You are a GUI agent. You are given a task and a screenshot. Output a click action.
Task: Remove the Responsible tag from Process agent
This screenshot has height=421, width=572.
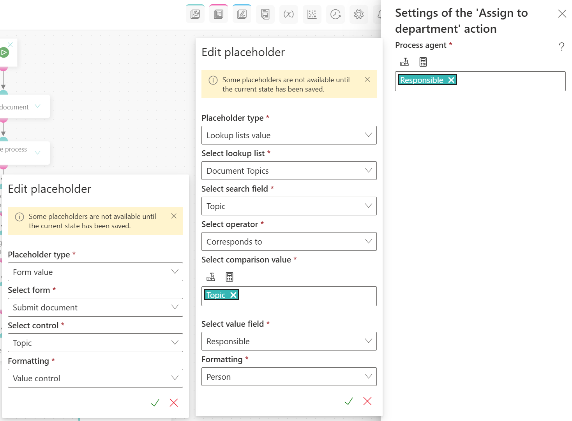[x=451, y=80]
